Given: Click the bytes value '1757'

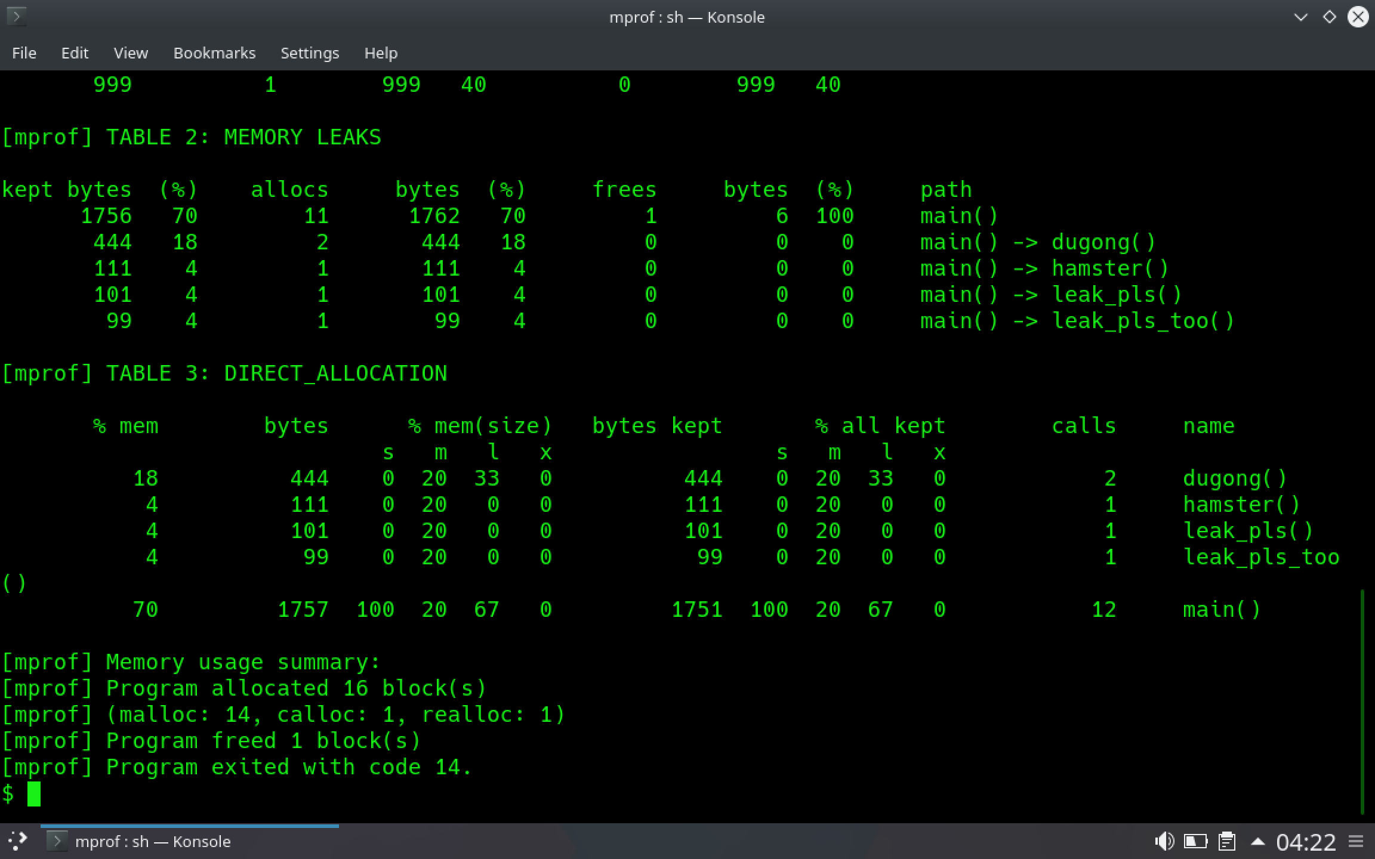Looking at the screenshot, I should point(303,610).
